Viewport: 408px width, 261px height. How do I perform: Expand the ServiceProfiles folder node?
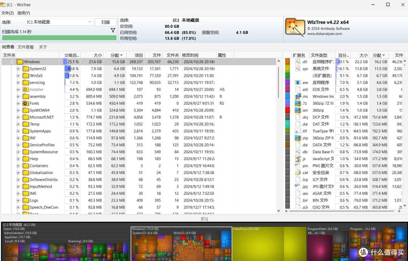pos(18,145)
